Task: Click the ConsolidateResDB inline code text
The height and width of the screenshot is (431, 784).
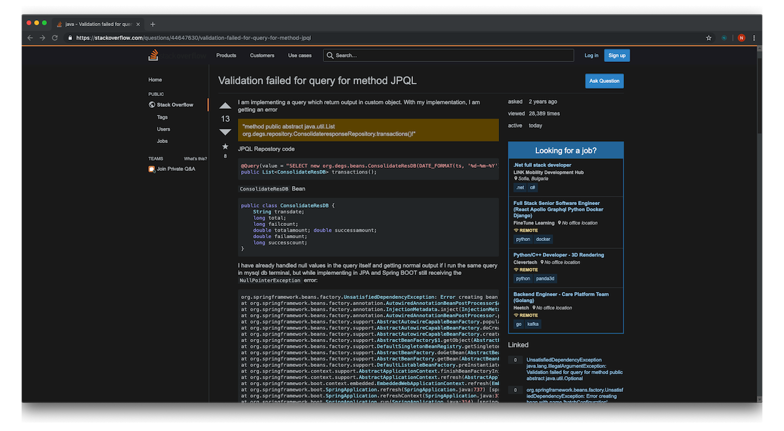Action: coord(264,189)
